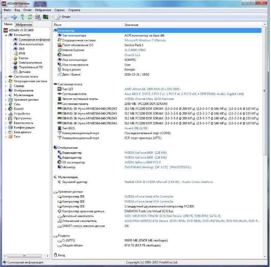
Task: Open the Dell P2414H monitor link
Action: pos(158,167)
